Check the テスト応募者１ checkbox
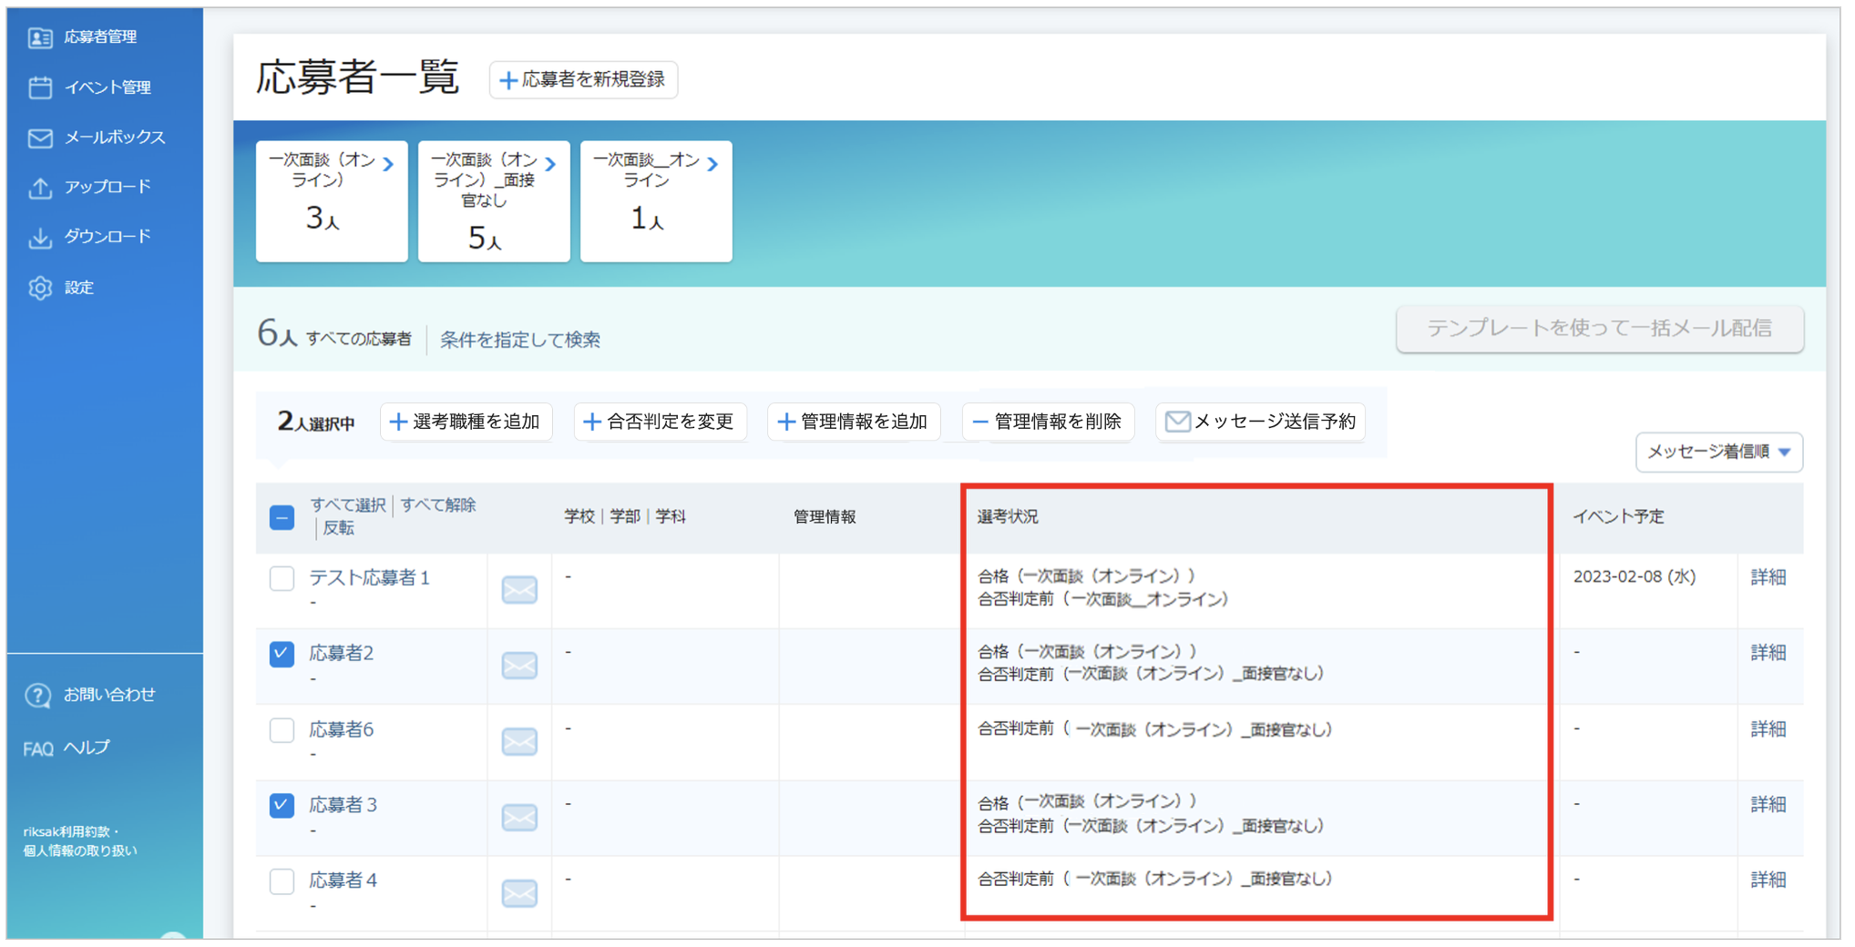Viewport: 1855px width, 947px height. [x=282, y=578]
